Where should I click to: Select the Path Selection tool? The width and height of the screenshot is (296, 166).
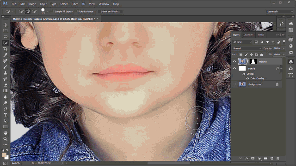click(5, 121)
